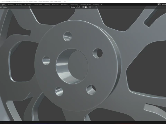The image size is (166, 124).
Task: Open the Animation workspace tab
Action: point(55,4)
